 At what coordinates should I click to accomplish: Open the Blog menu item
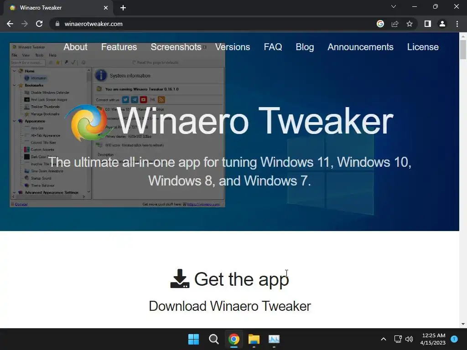(305, 47)
